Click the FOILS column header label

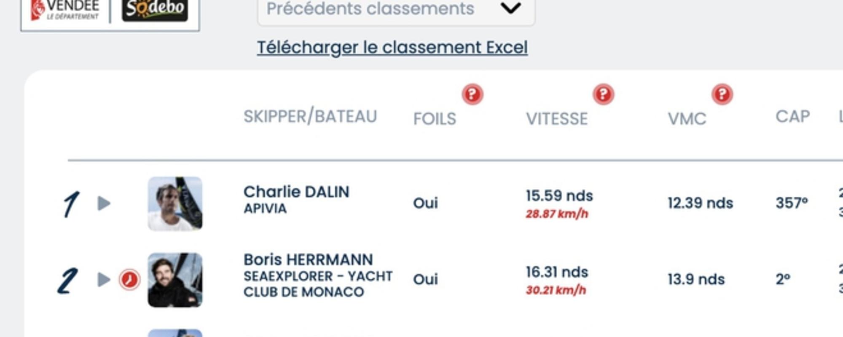coord(435,119)
